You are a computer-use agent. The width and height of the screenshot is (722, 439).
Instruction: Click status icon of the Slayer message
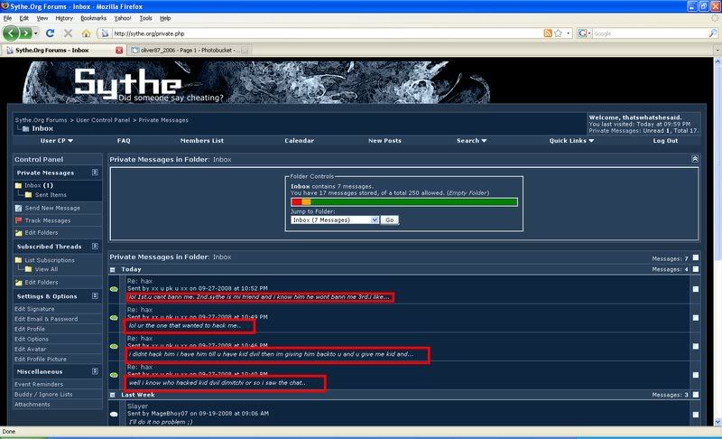[115, 414]
